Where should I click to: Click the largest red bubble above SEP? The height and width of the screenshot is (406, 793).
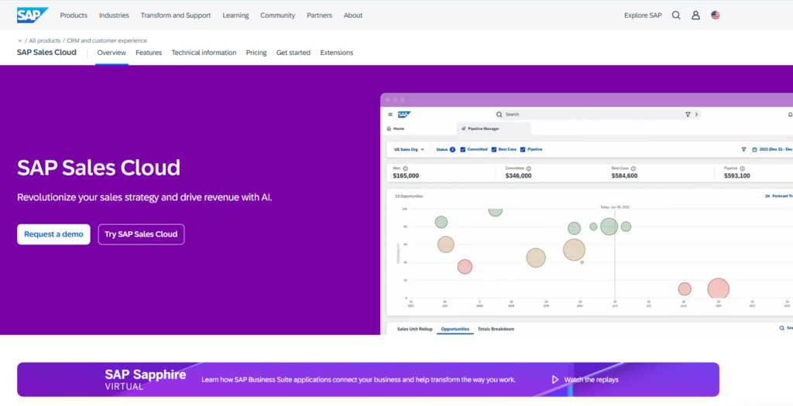point(718,289)
